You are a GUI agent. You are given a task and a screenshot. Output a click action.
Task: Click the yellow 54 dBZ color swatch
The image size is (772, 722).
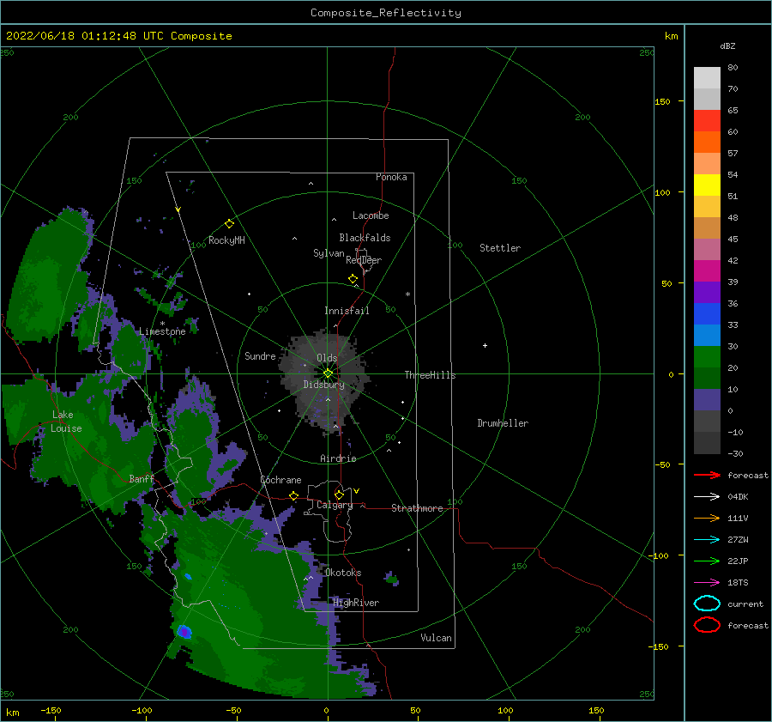click(707, 185)
